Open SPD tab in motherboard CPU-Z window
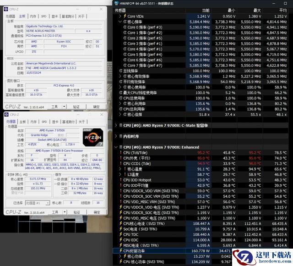 point(44,16)
